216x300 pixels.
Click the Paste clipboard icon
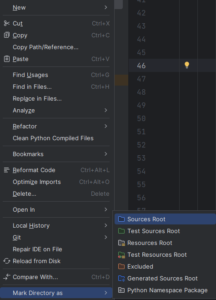[x=7, y=59]
